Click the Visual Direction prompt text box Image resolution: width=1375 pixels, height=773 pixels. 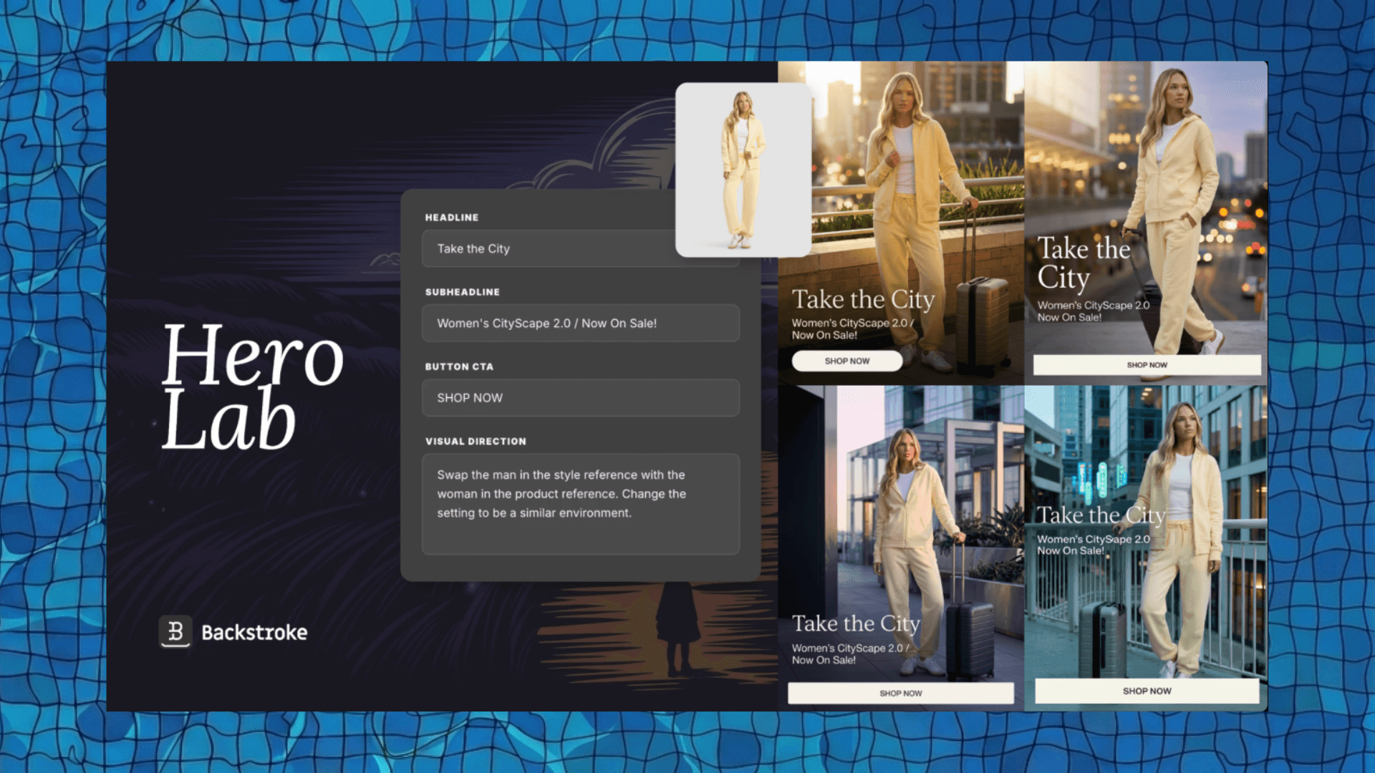tap(581, 504)
